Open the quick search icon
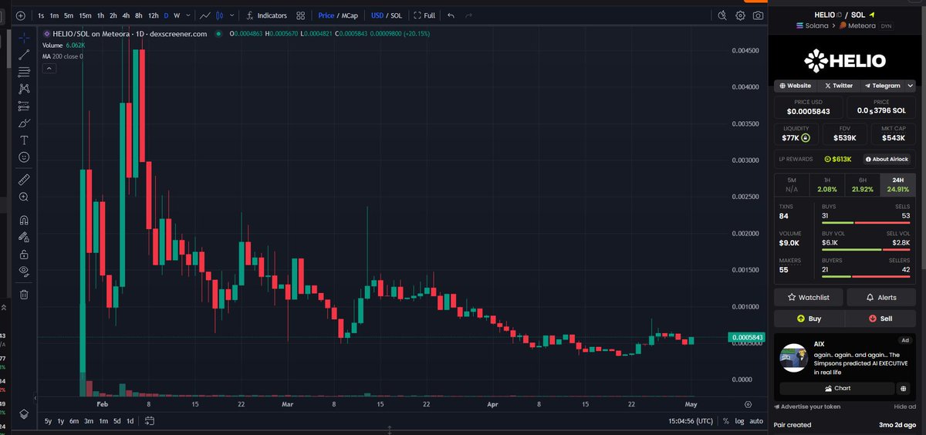926x435 pixels. [722, 15]
